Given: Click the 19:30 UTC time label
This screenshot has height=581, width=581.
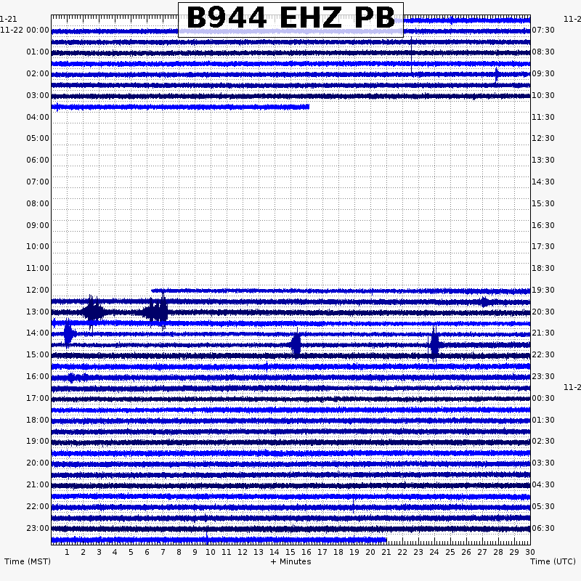Looking at the screenshot, I should click(543, 290).
